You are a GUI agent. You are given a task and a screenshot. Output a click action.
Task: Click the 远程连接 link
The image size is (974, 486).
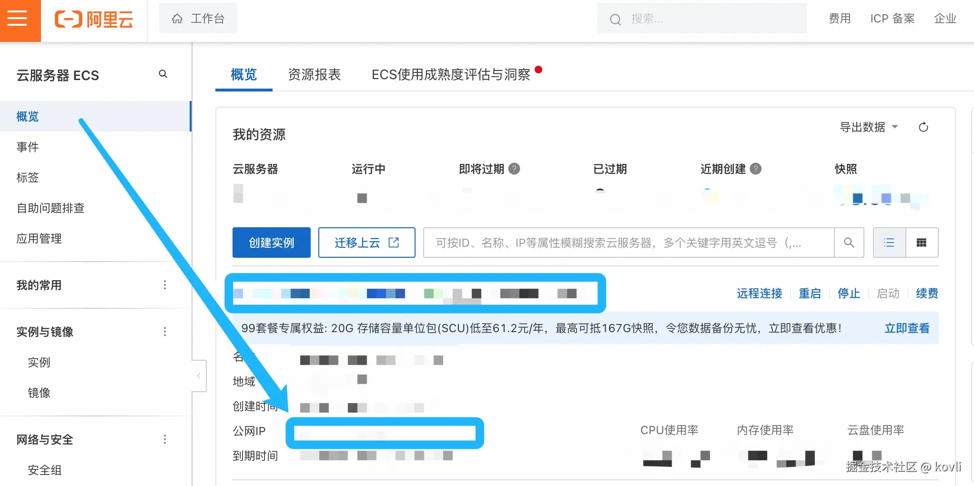click(x=760, y=293)
